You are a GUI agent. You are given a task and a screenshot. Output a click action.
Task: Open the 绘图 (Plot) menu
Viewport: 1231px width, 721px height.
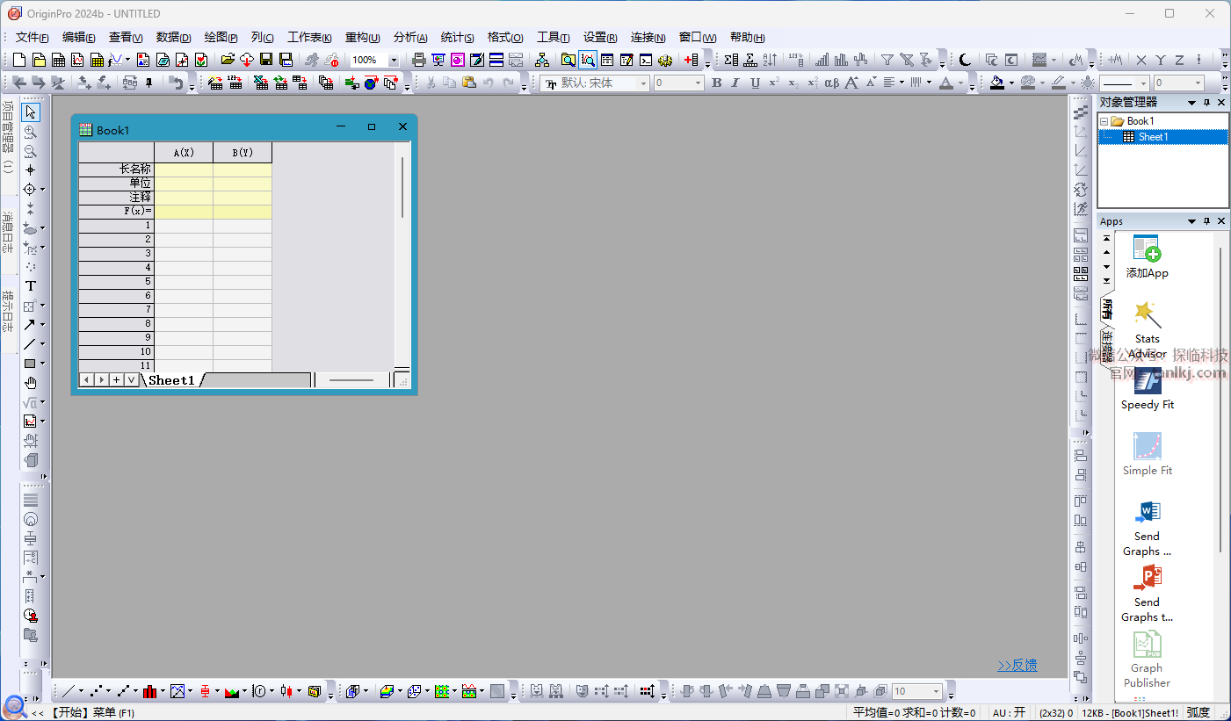pyautogui.click(x=221, y=38)
